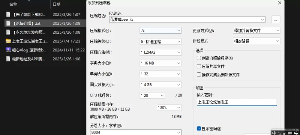The width and height of the screenshot is (300, 135).
Task: Enable 压缩共享文件 checkbox
Action: tap(199, 66)
